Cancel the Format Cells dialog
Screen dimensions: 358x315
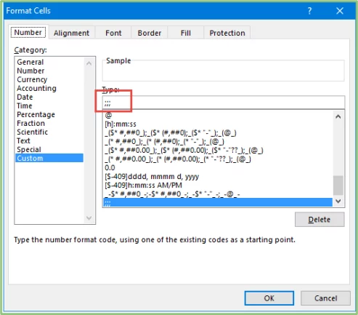pyautogui.click(x=325, y=298)
